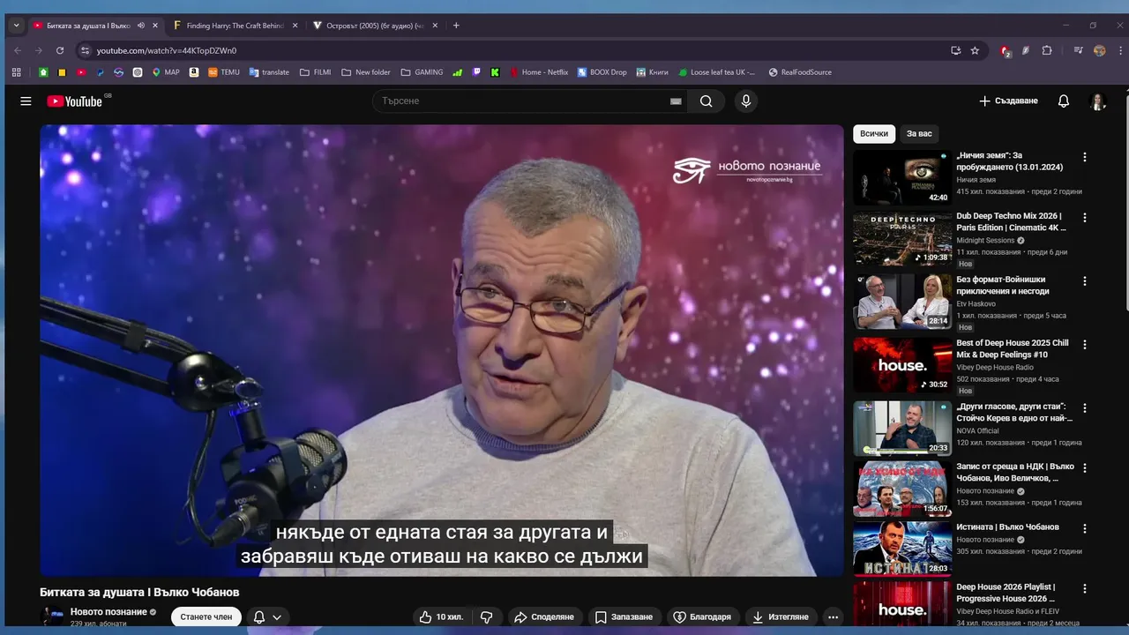
Task: Click the Създаване create button
Action: [1009, 101]
